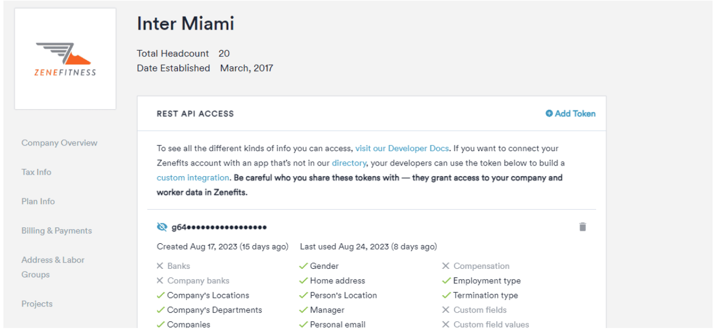Open the directory link
The image size is (716, 332).
[349, 163]
